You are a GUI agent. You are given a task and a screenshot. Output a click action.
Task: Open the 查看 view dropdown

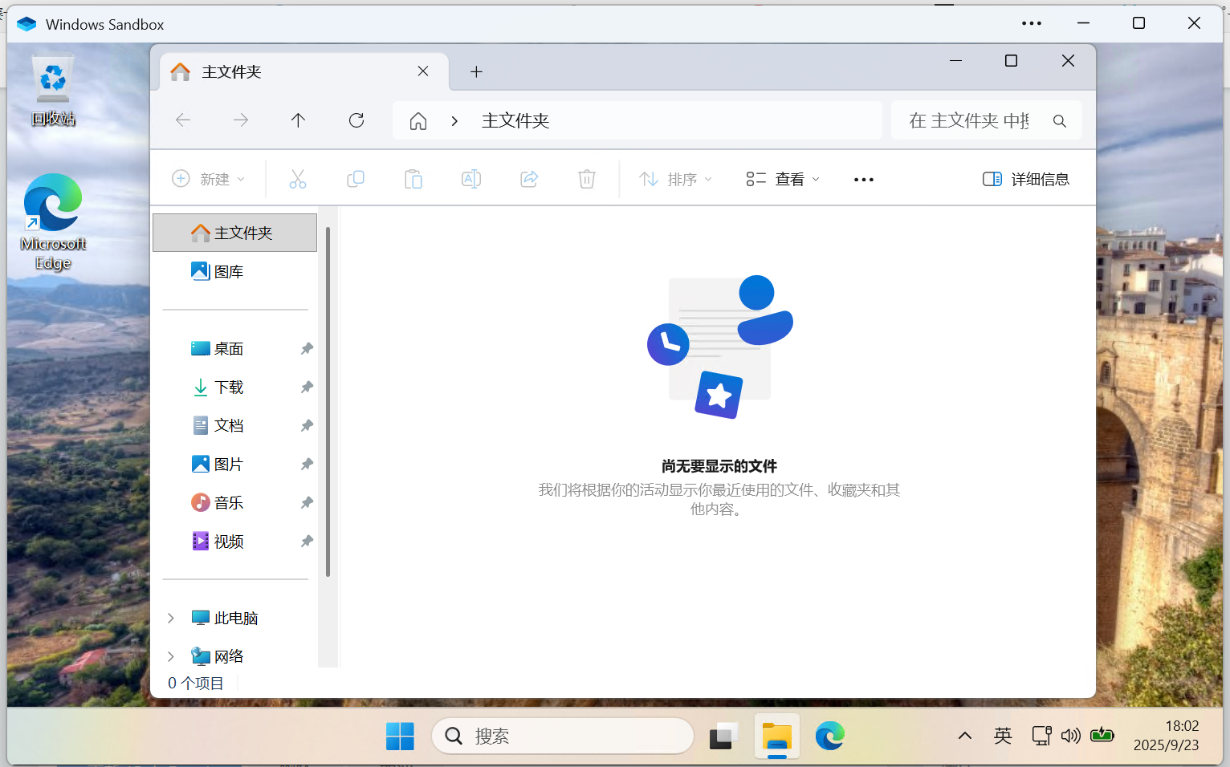783,179
